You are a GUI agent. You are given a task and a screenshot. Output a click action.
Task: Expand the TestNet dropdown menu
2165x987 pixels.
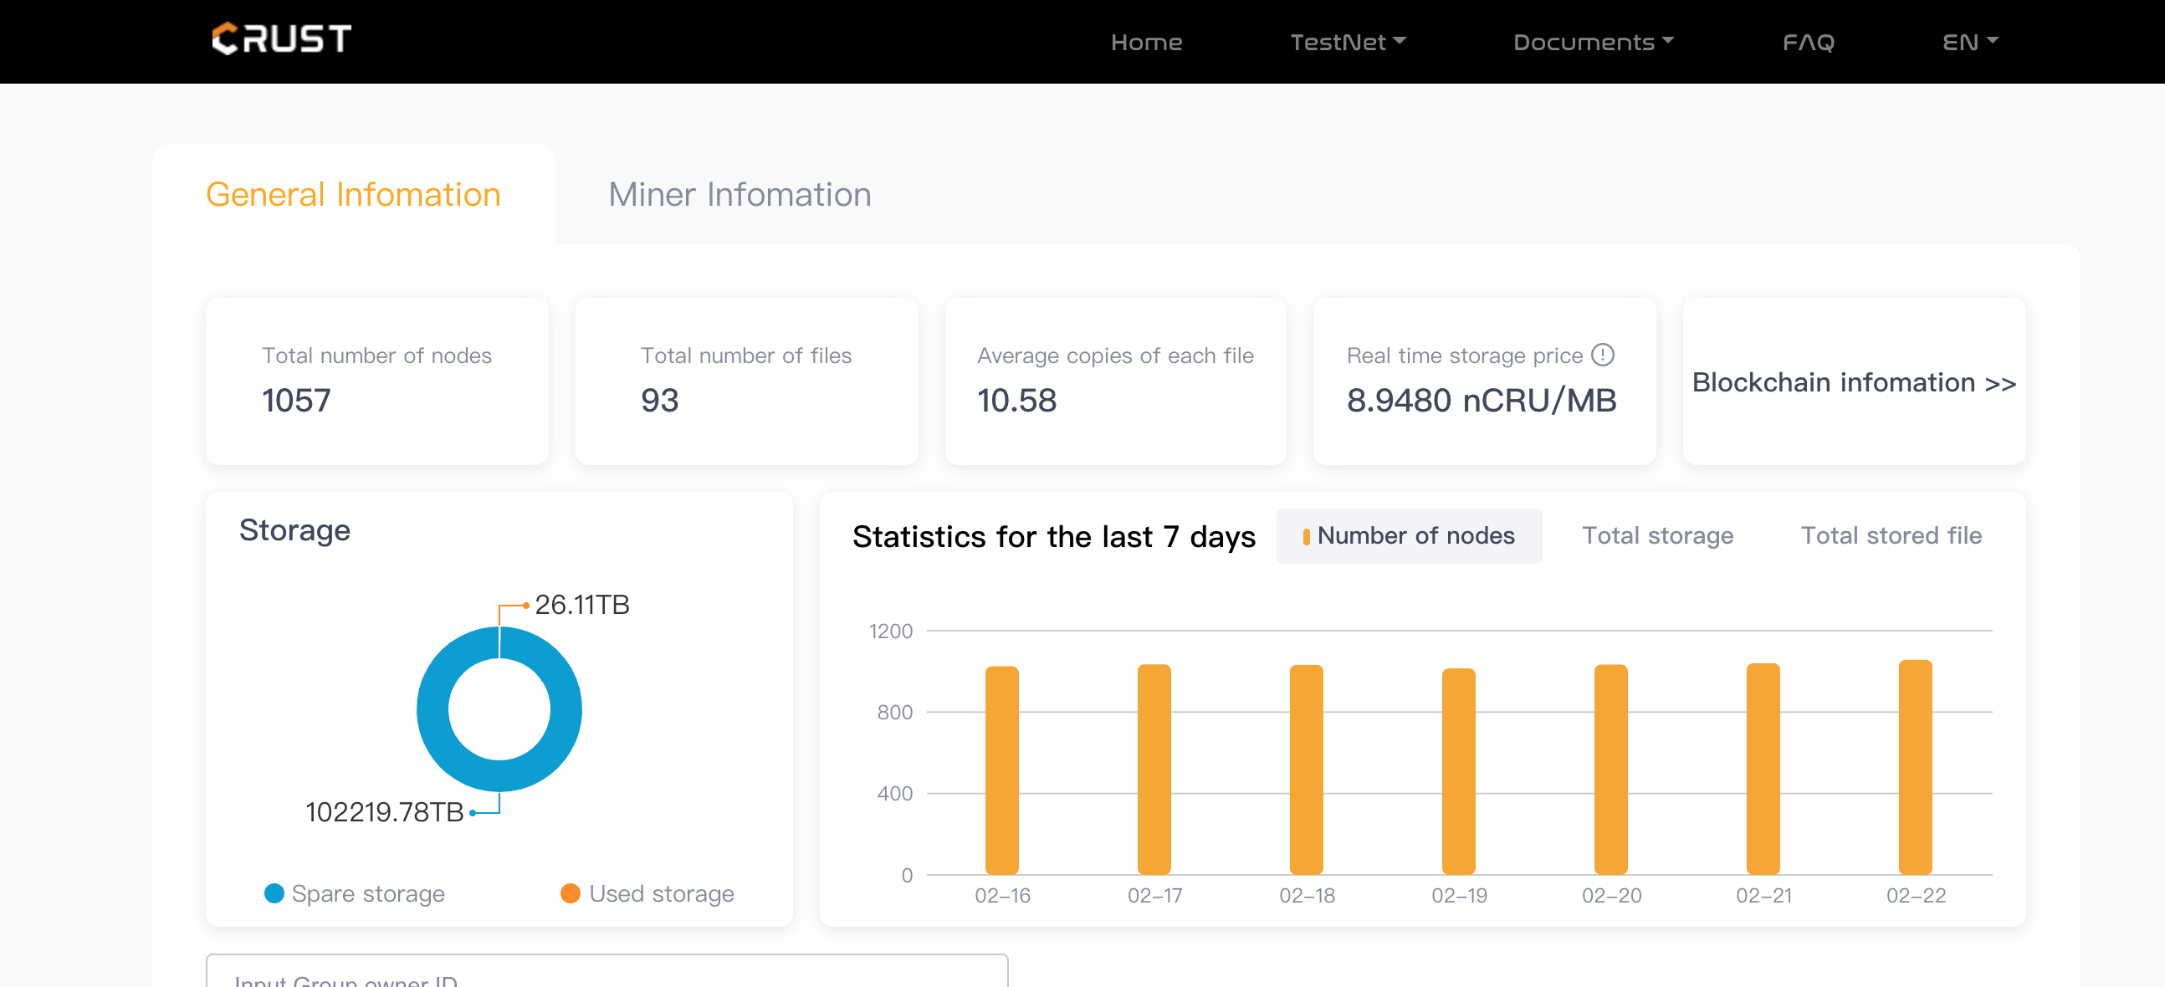click(1347, 42)
